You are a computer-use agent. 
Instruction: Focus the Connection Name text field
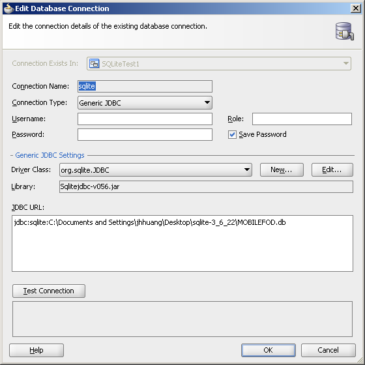(145, 86)
